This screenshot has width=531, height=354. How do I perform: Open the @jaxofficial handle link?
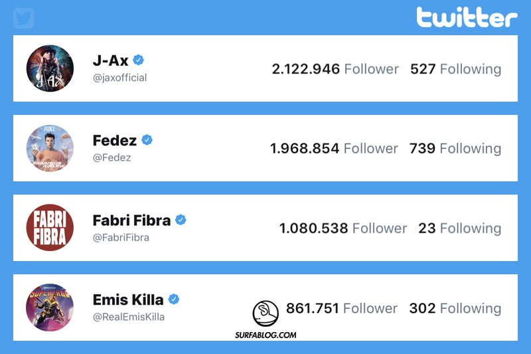[119, 78]
